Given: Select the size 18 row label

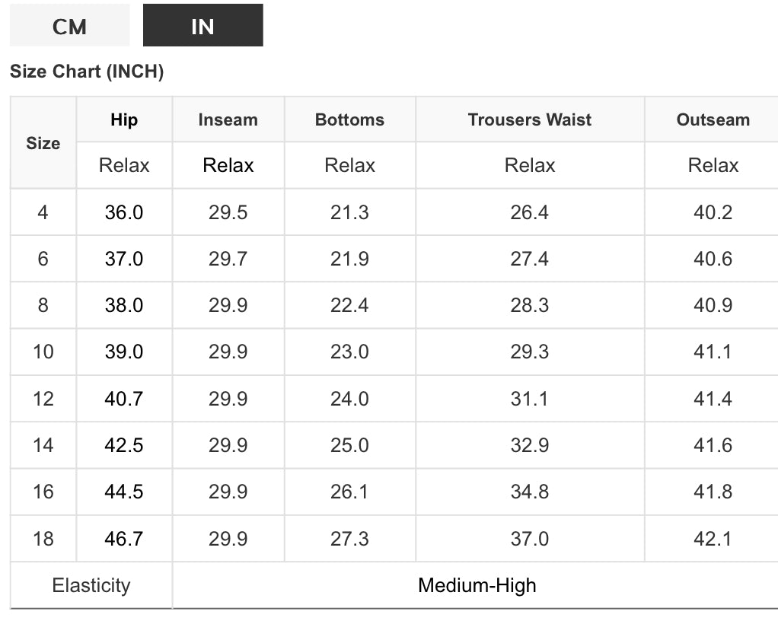Looking at the screenshot, I should tap(43, 539).
